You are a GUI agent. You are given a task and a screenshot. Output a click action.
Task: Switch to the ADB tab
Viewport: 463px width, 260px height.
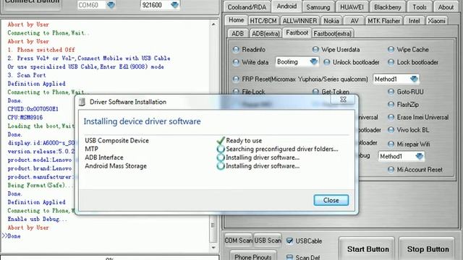(238, 34)
